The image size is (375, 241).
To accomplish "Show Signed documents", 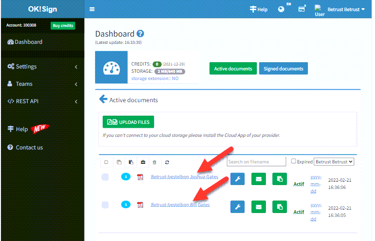I will pos(283,68).
